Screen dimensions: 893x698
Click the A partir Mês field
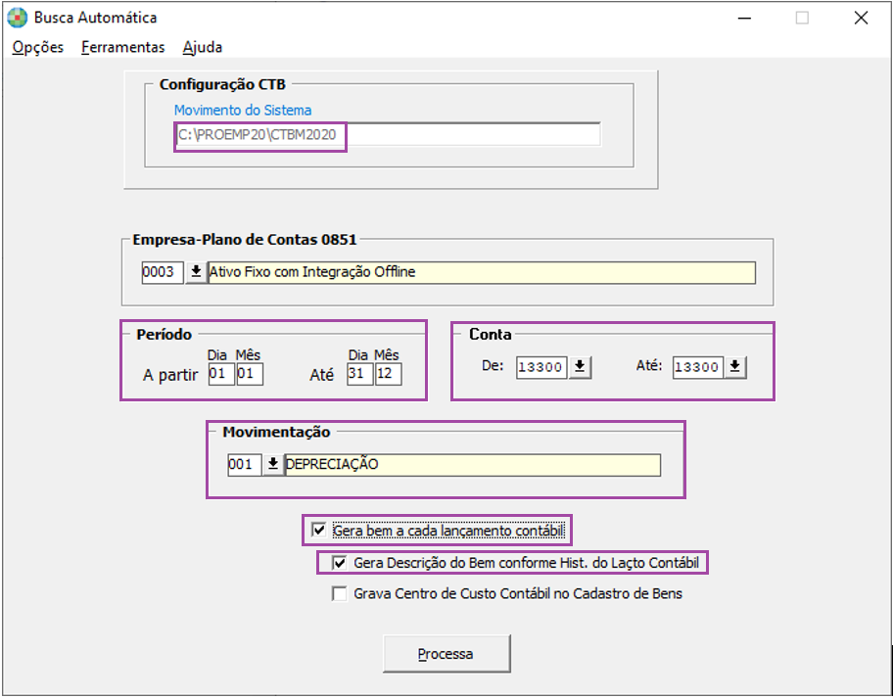click(x=250, y=375)
